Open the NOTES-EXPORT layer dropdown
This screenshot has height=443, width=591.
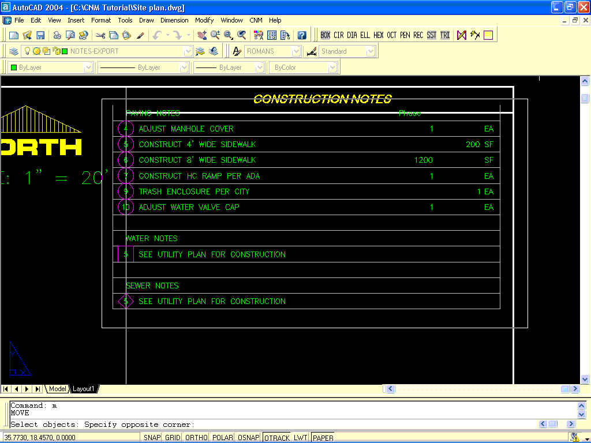[x=188, y=51]
